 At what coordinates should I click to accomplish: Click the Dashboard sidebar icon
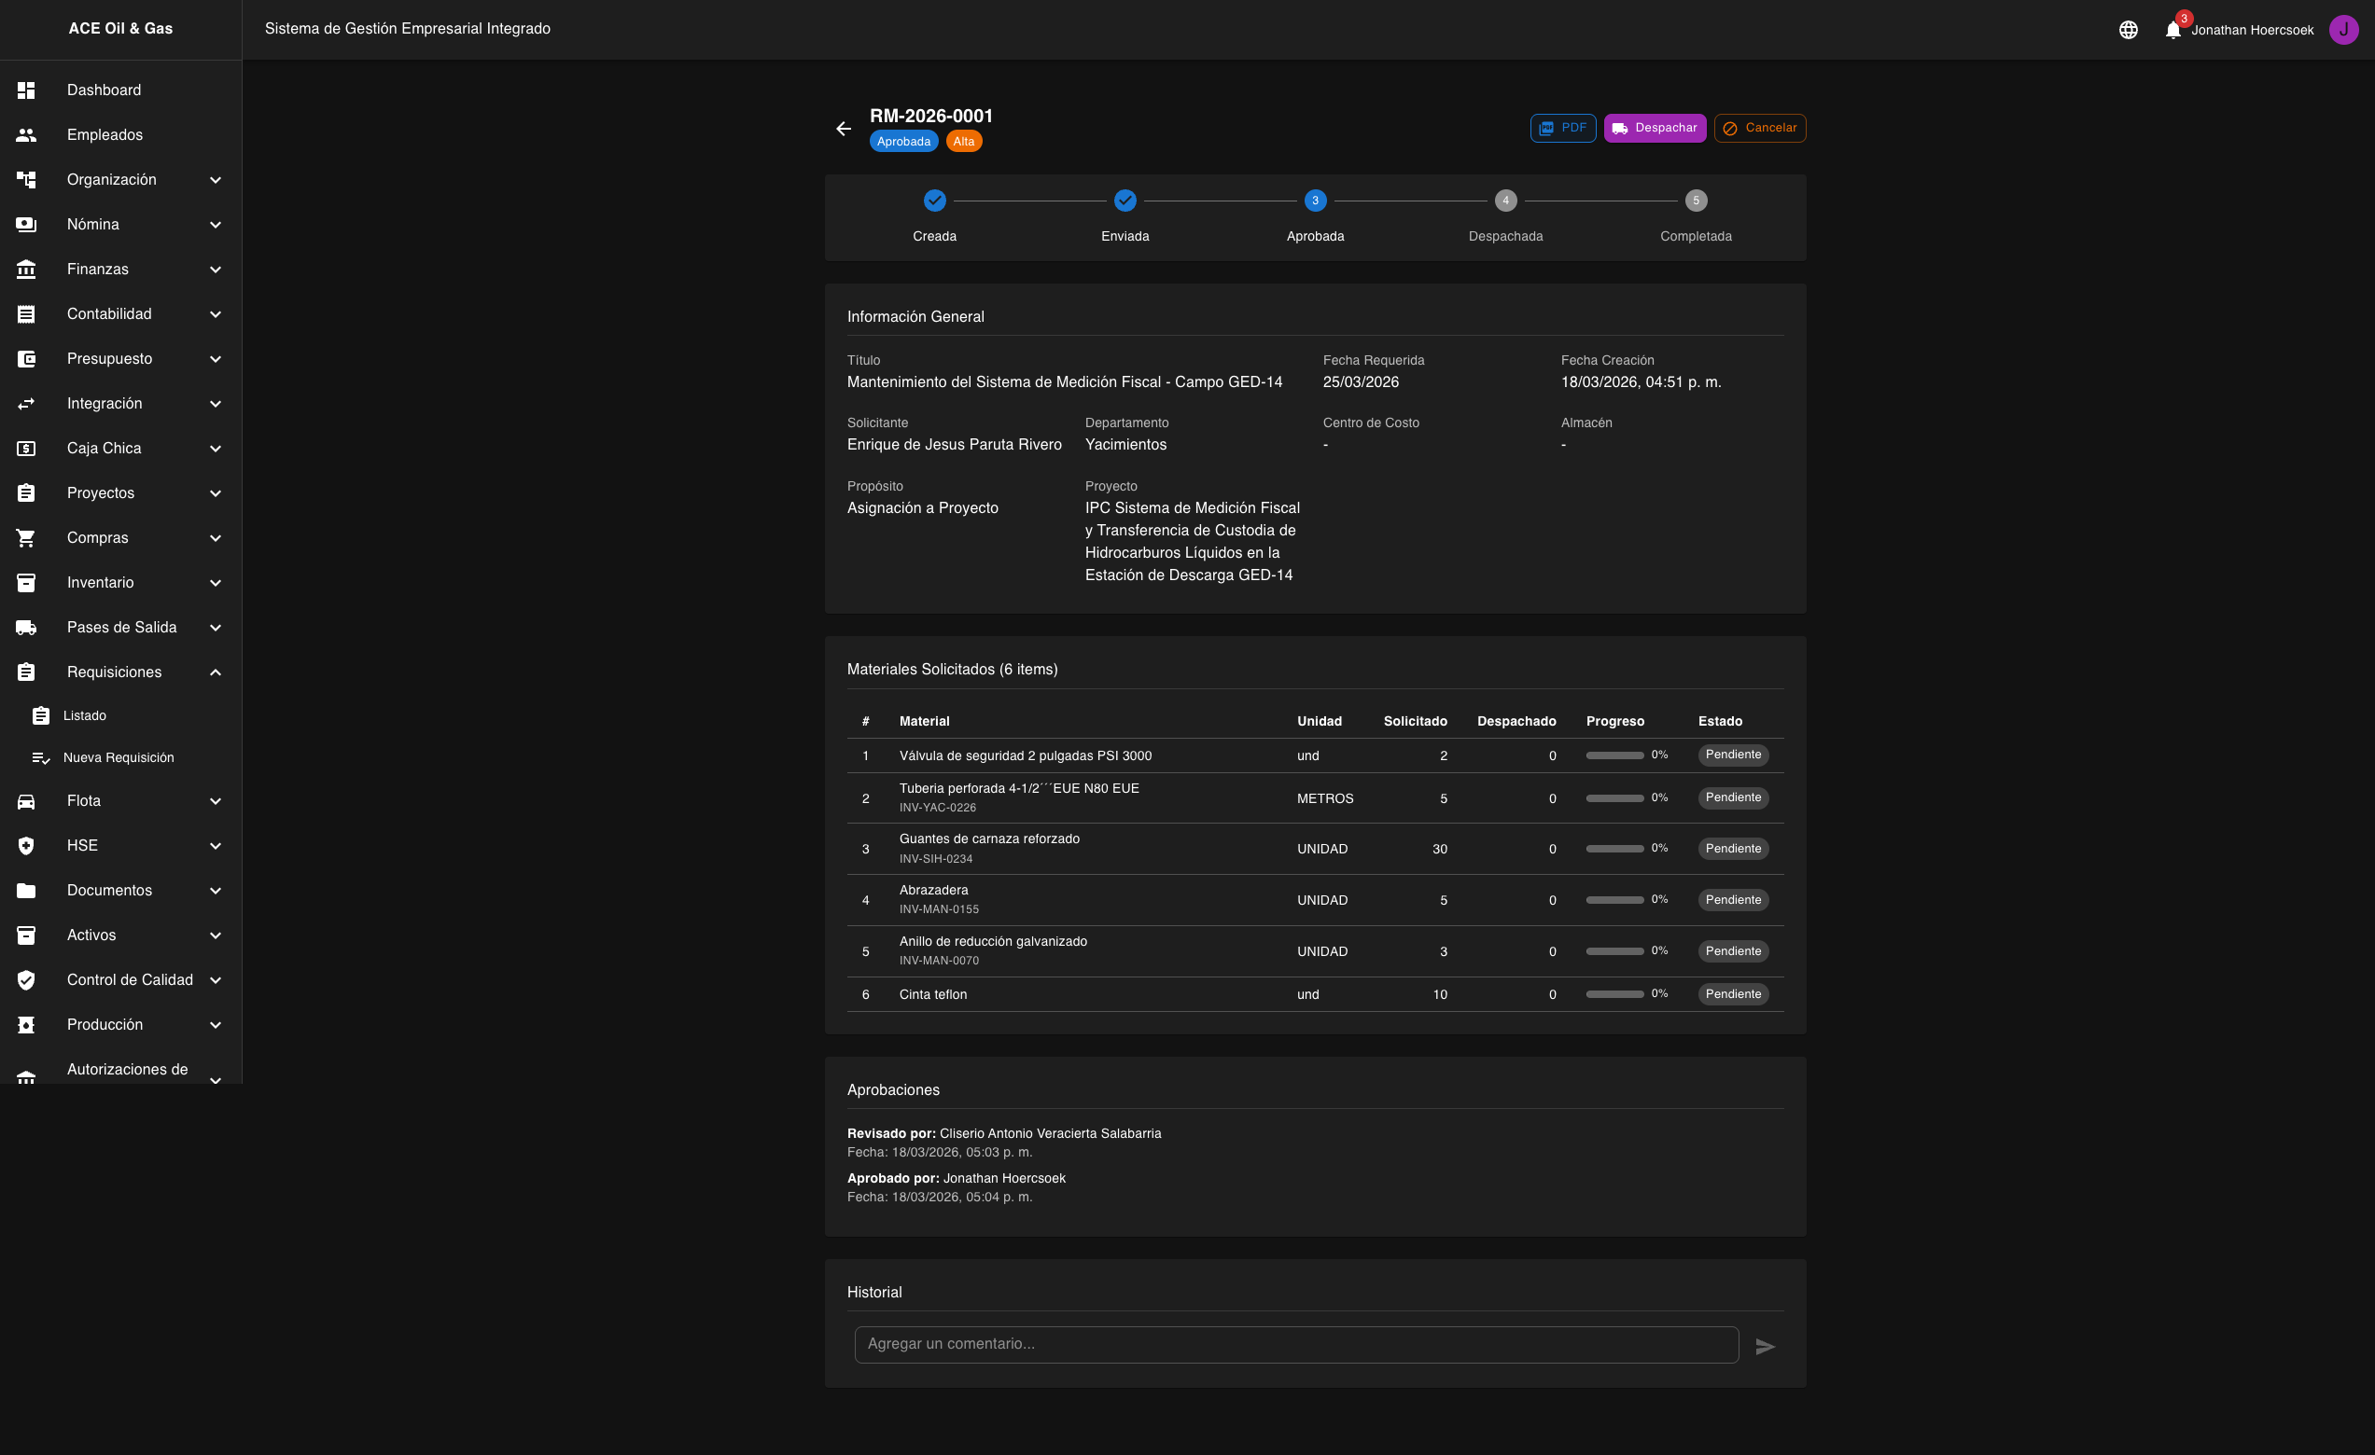point(26,90)
